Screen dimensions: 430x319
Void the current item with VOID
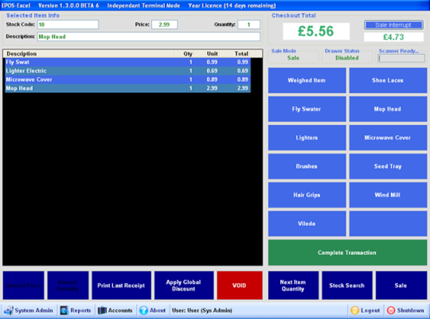[240, 286]
